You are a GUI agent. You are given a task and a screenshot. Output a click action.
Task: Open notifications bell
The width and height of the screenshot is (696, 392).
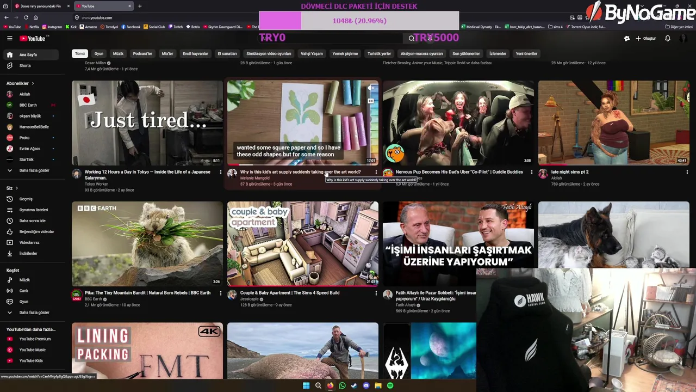[x=668, y=39]
